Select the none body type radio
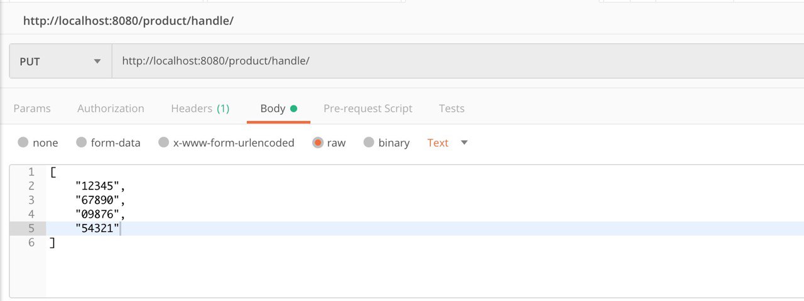The height and width of the screenshot is (301, 804). (23, 142)
